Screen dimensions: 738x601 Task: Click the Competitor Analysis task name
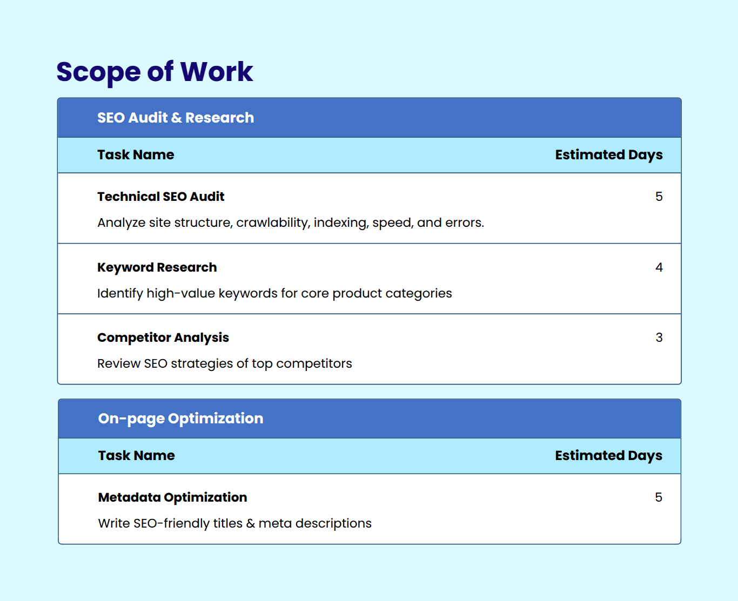(x=163, y=337)
